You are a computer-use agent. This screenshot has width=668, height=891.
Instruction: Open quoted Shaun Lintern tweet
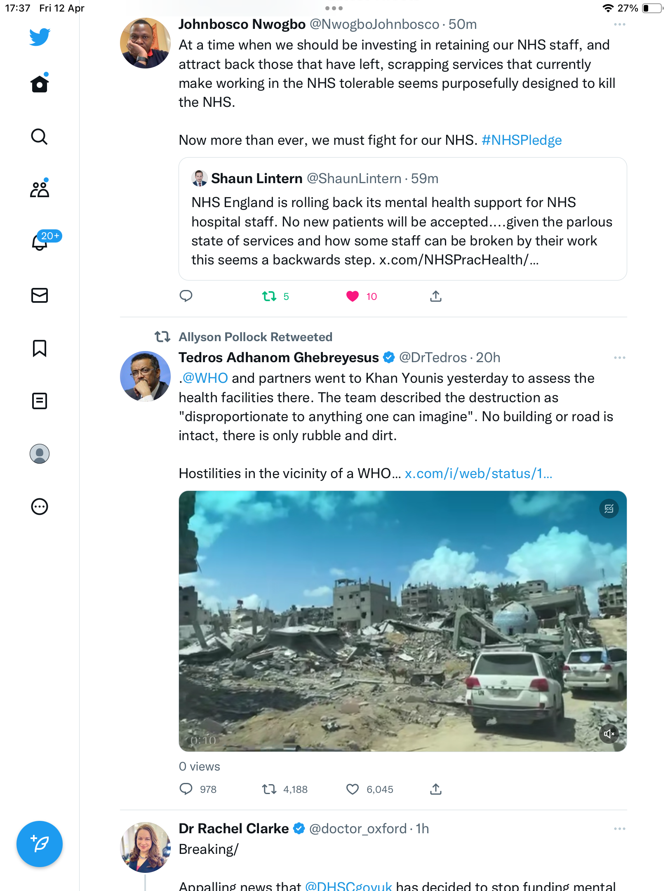pyautogui.click(x=402, y=219)
